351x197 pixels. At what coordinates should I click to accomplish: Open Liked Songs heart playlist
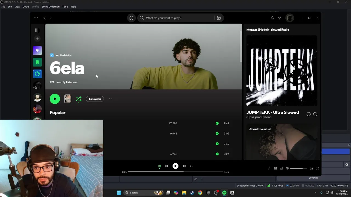point(37,51)
